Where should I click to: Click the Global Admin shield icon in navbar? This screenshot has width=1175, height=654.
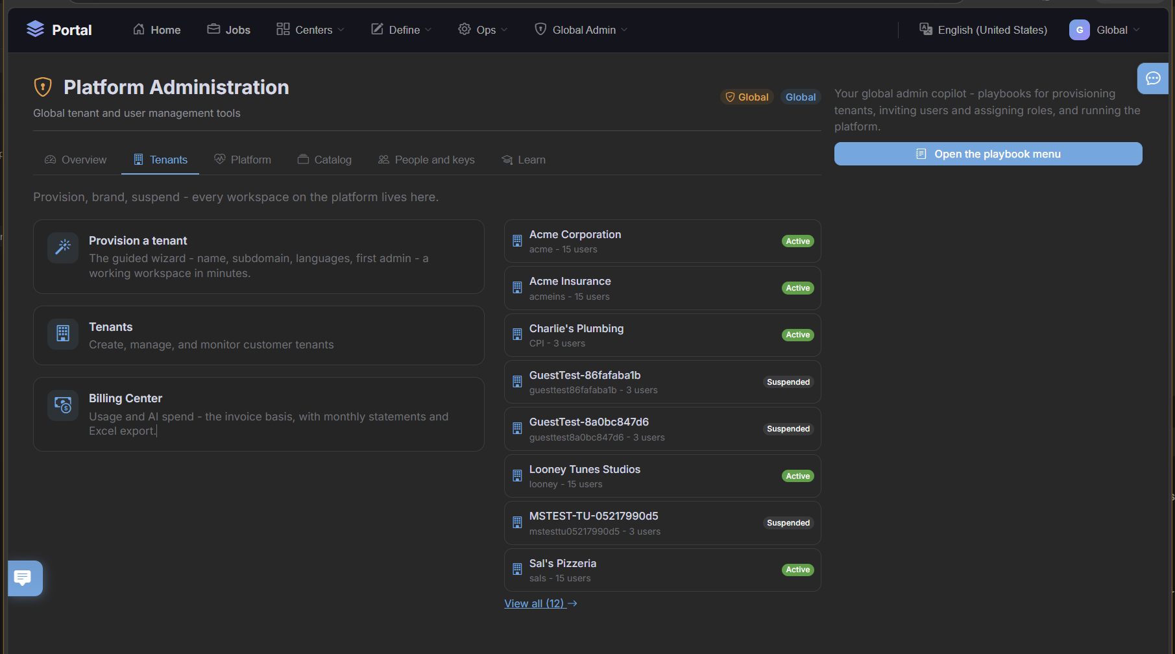point(540,29)
